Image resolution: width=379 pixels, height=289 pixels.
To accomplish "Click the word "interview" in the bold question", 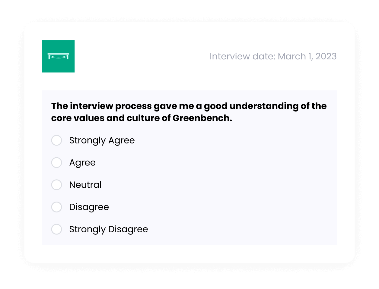I will [x=91, y=106].
